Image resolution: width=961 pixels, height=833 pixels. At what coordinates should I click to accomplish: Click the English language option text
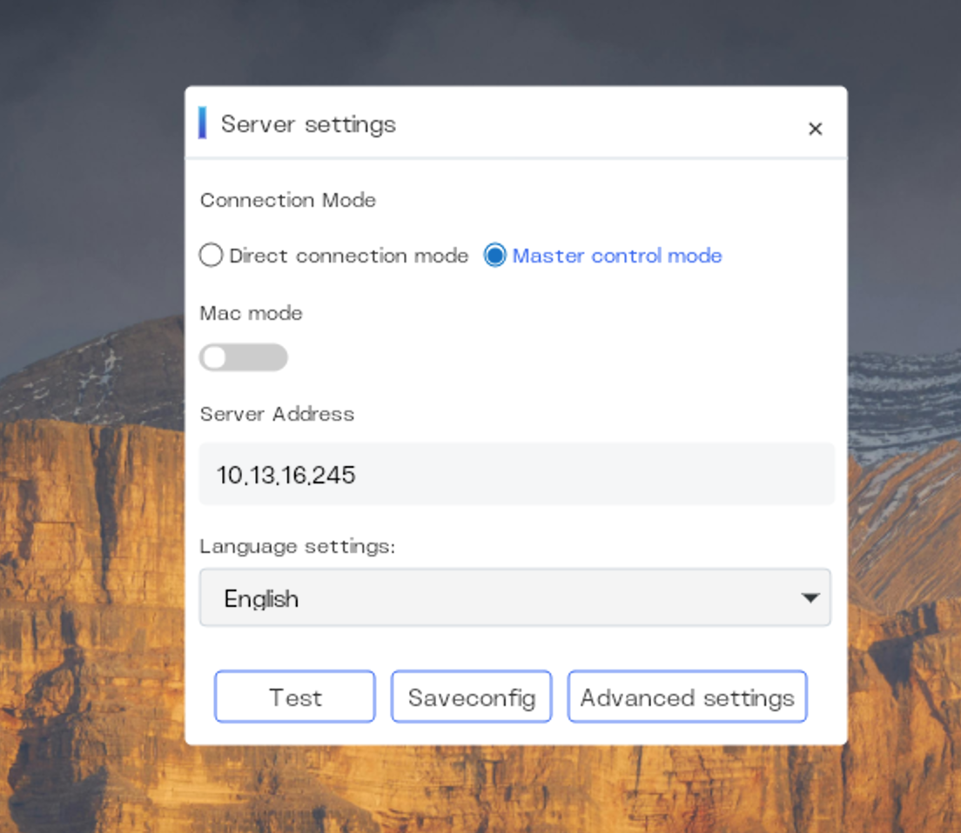[261, 597]
